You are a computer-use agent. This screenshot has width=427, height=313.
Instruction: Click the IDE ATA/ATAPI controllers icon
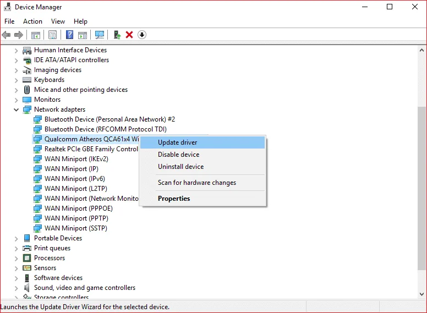[27, 60]
